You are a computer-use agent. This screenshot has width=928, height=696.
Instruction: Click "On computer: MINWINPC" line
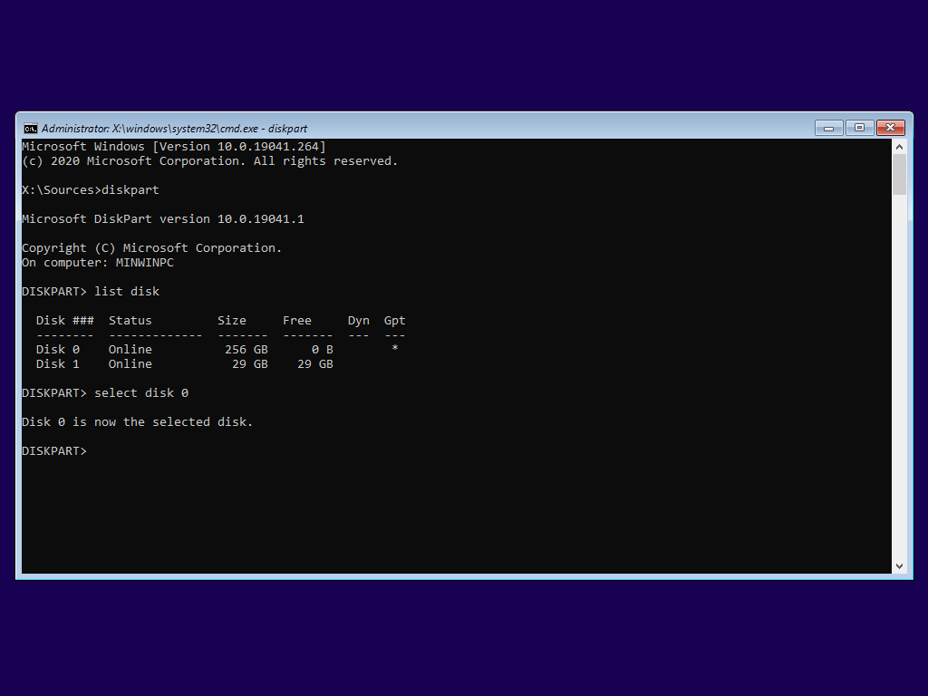[98, 262]
